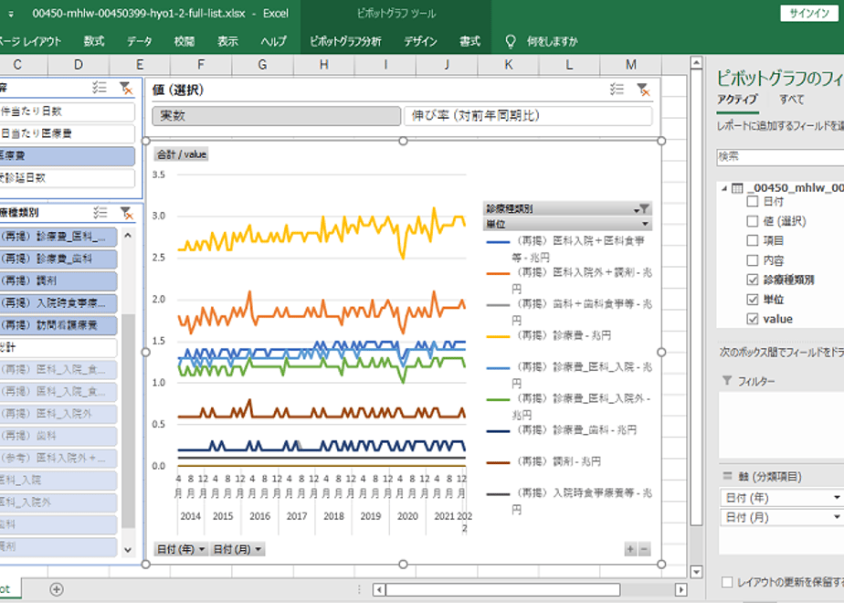844x603 pixels.
Task: Click horizontal scrollbar left arrow
Action: click(x=379, y=590)
